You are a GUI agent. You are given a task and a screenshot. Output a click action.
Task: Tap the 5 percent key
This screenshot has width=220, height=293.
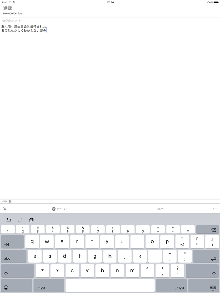tap(68, 230)
